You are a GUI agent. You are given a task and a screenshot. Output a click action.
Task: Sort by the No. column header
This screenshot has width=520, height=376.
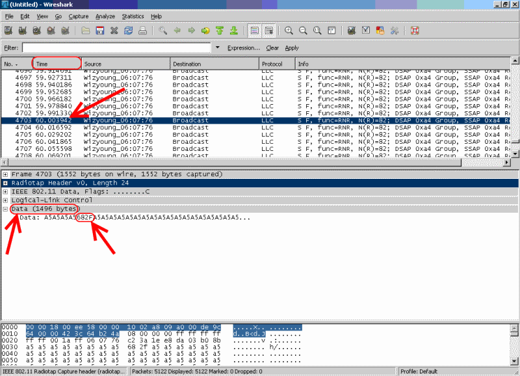coord(17,64)
